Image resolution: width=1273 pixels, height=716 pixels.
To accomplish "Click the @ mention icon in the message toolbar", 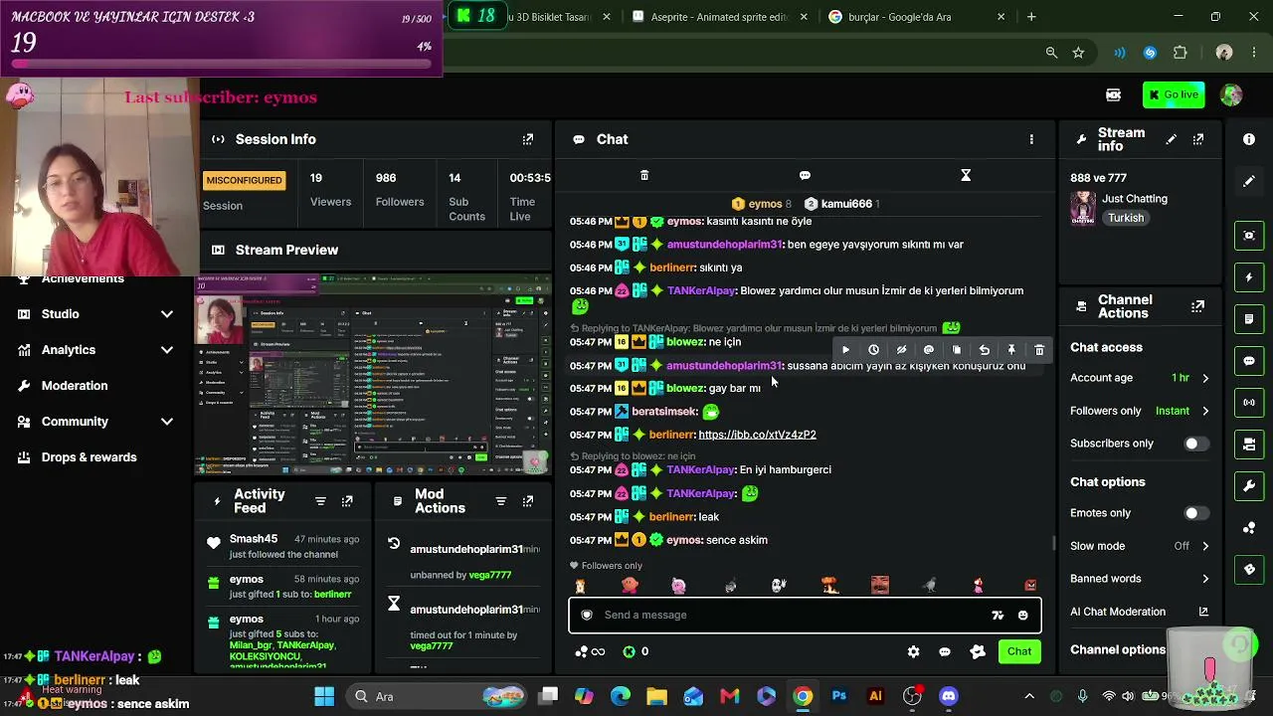I will click(929, 350).
